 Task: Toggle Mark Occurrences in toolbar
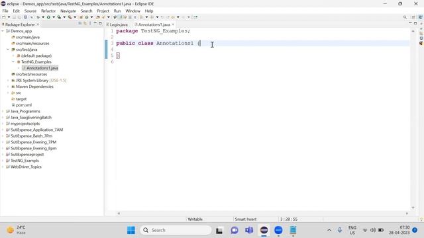pyautogui.click(x=121, y=17)
